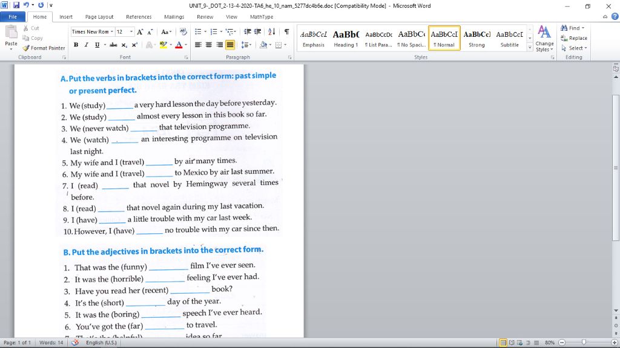This screenshot has height=348, width=620.
Task: Expand the Styles gallery More arrow
Action: click(x=530, y=47)
